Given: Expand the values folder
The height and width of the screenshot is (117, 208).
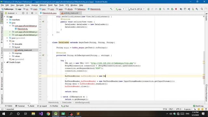Looking at the screenshot, I should [10, 56].
